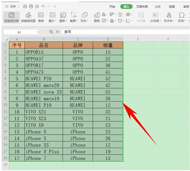Viewport: 190px width, 171px height.
Task: Expand the 艺术字 dropdown arrow
Action: pyautogui.click(x=174, y=21)
